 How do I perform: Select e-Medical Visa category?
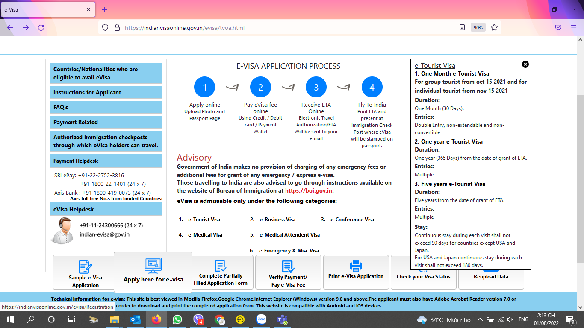point(205,235)
